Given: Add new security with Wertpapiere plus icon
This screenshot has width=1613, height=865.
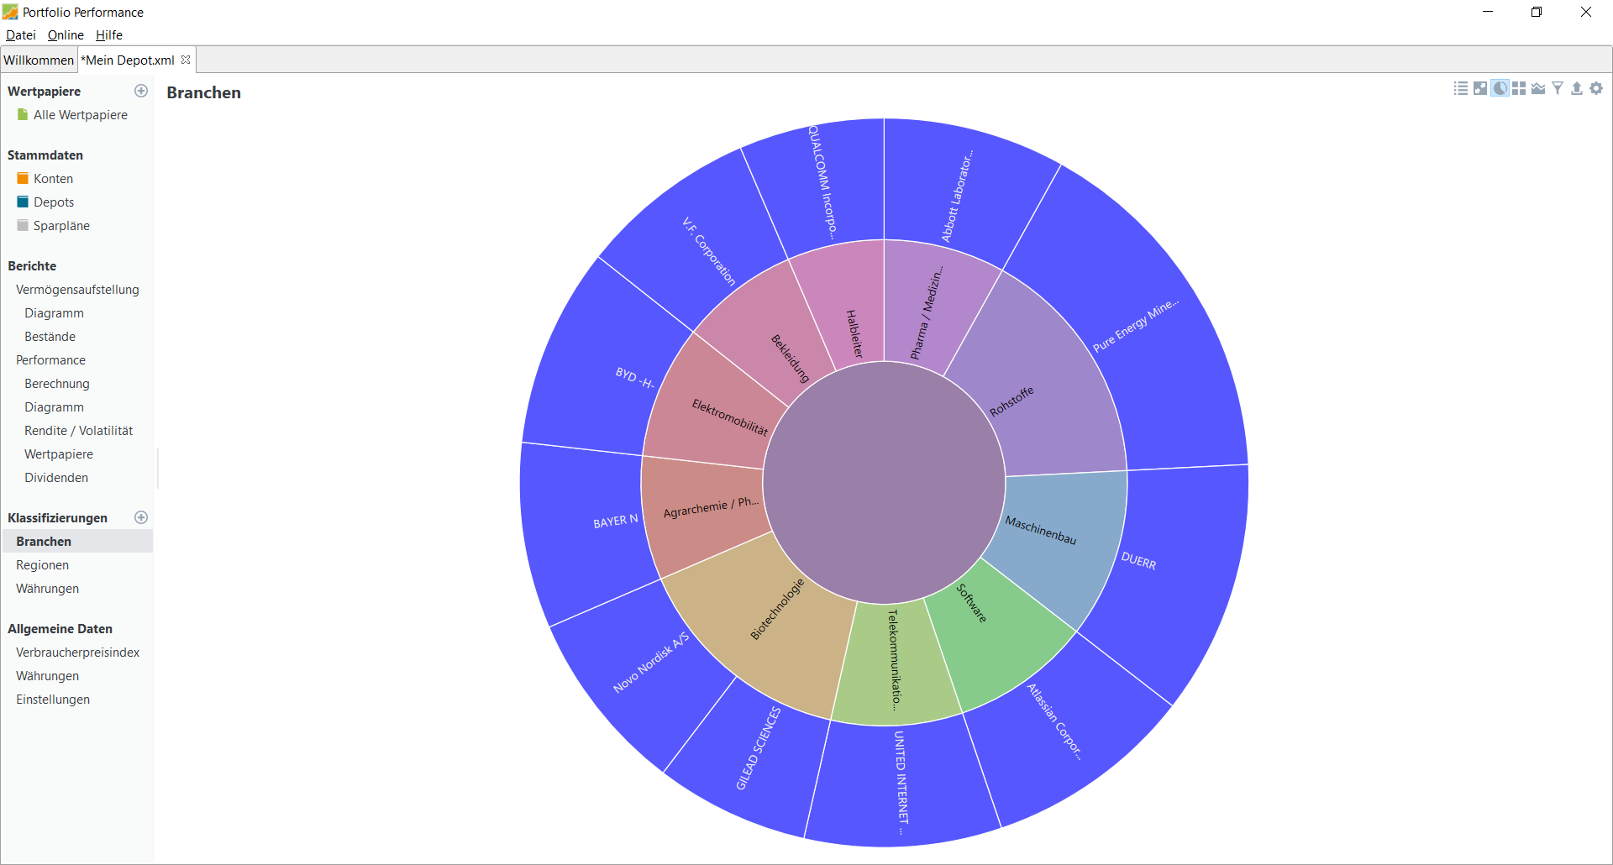Looking at the screenshot, I should tap(141, 91).
